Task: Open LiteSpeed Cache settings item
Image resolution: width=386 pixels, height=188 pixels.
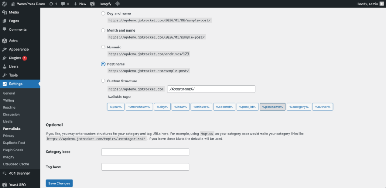Action: click(x=16, y=164)
